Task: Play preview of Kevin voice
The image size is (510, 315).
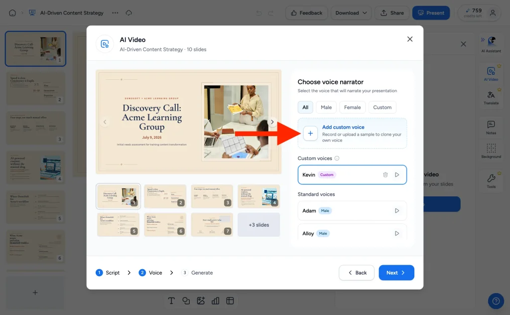Action: click(397, 175)
